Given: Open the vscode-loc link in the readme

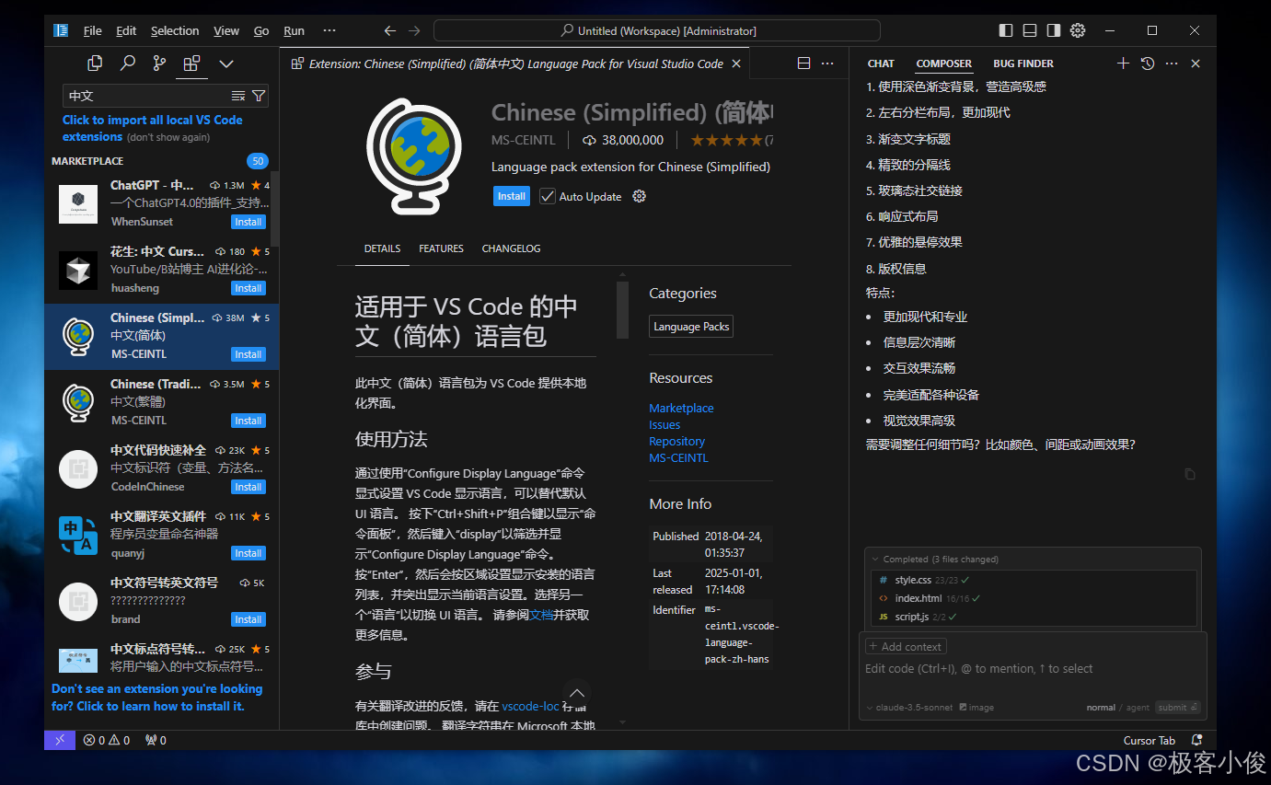Looking at the screenshot, I should point(530,706).
